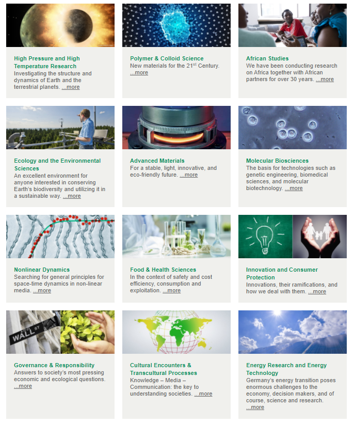Open the African Studies group photo

click(293, 25)
